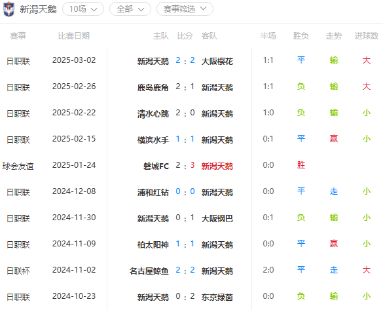The width and height of the screenshot is (383, 310).
Task: Click the 球会友谊 competition label
Action: click(18, 166)
